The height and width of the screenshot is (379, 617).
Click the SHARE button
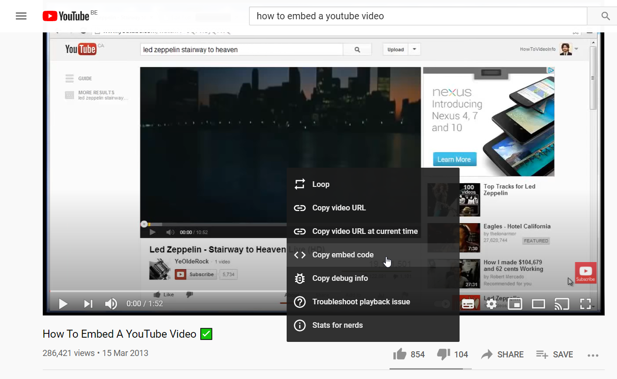point(502,355)
